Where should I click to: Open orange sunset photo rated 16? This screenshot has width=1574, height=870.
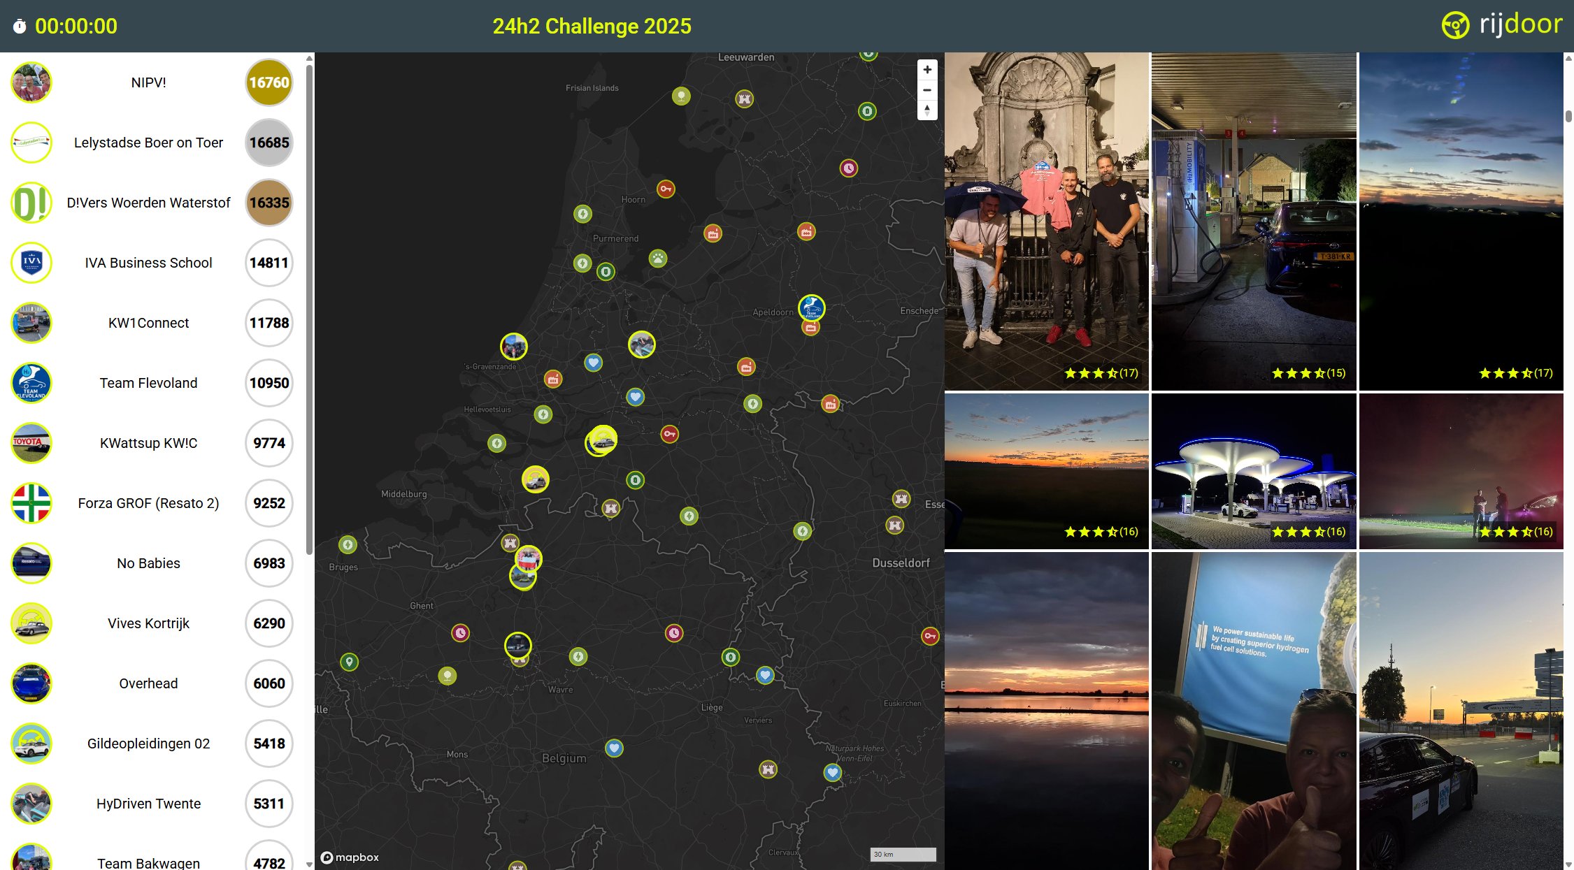(x=1046, y=471)
